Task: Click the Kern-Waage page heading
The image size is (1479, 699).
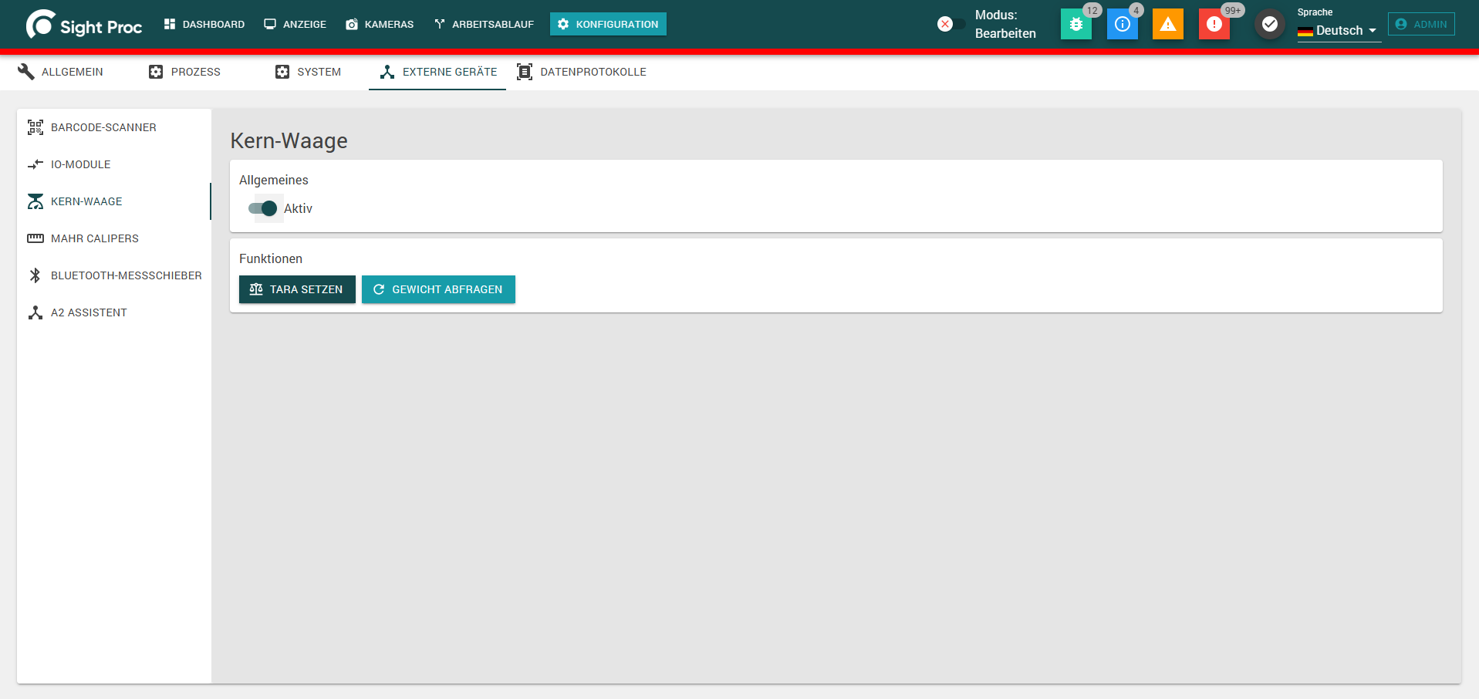Action: pos(289,140)
